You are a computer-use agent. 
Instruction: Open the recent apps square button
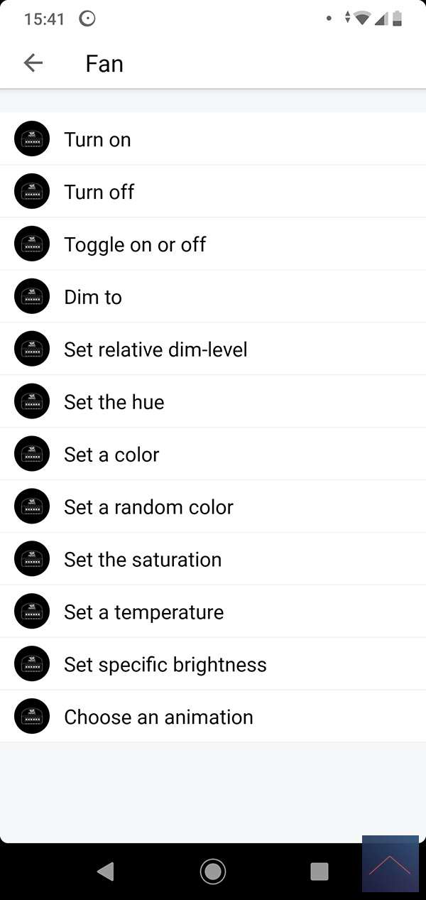click(319, 871)
